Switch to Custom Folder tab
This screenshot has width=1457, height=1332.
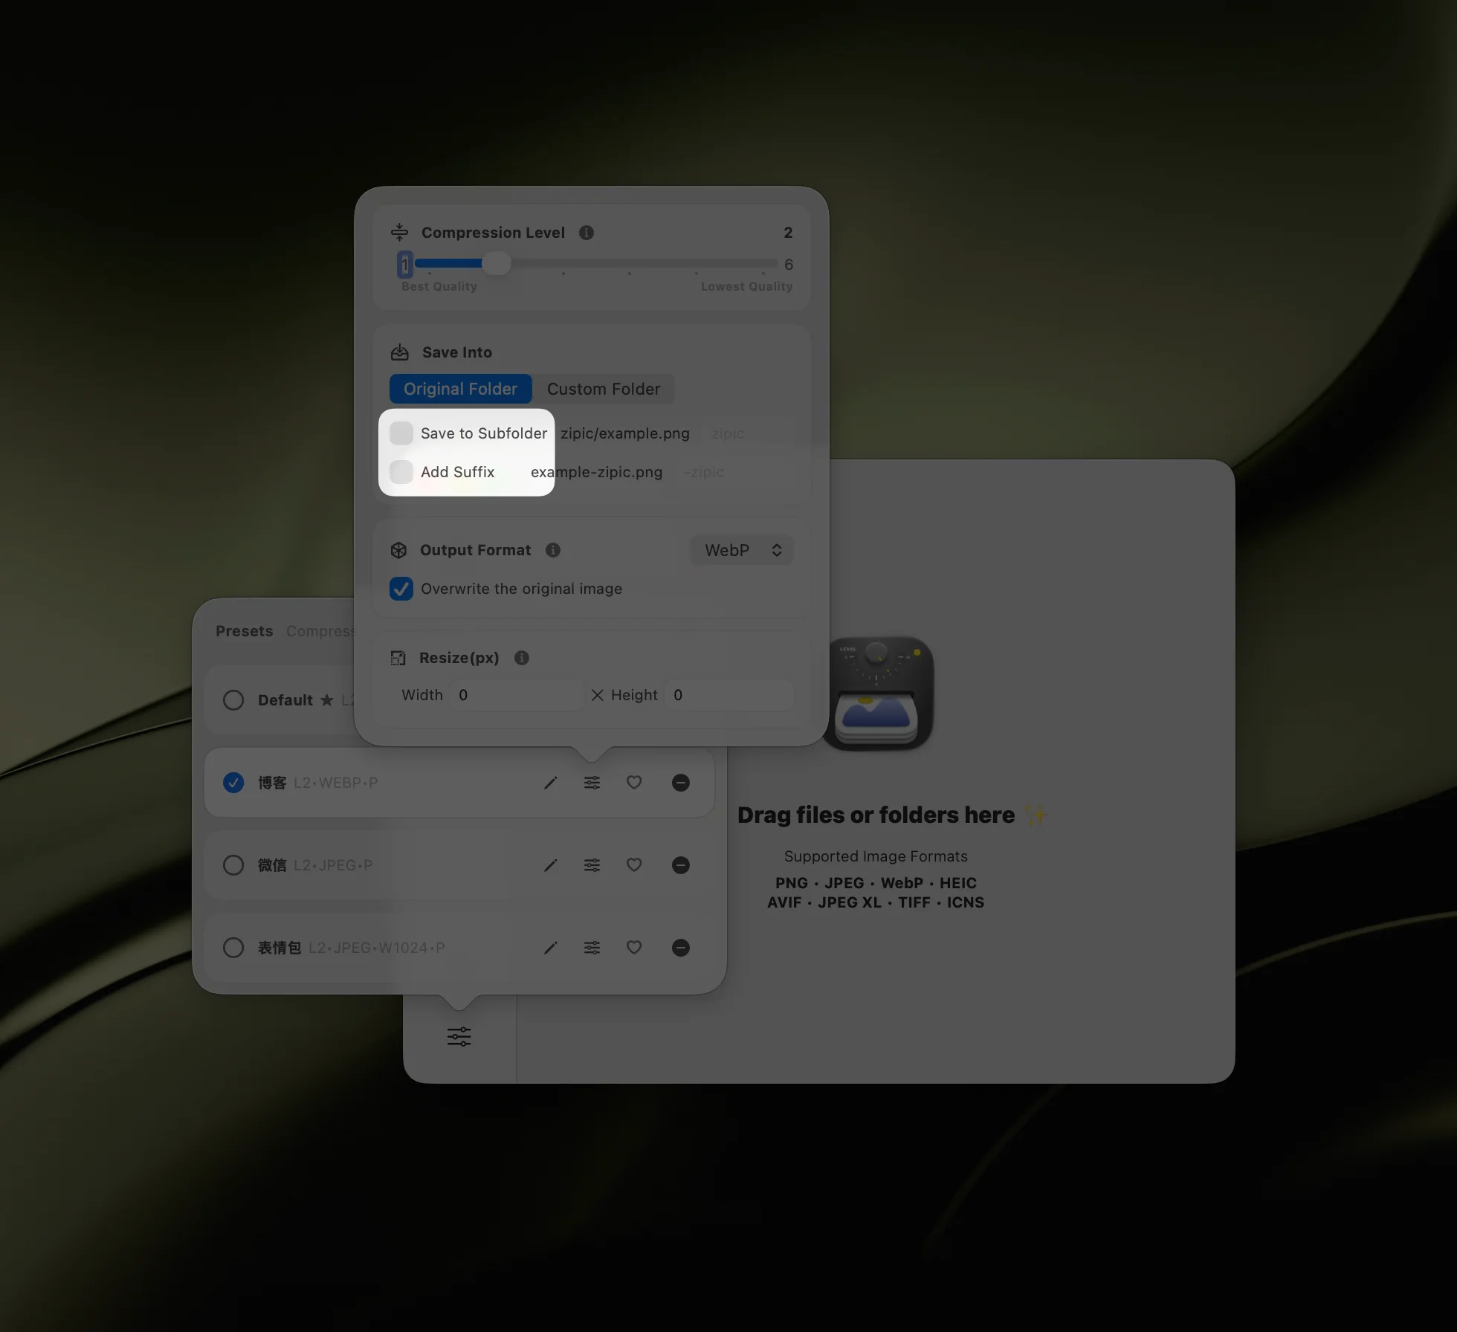click(604, 389)
